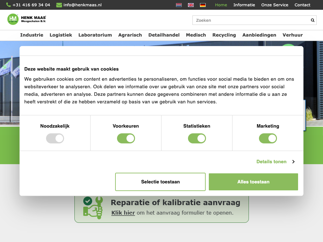Expand Details tonen in cookie dialog
323x242 pixels.
click(275, 162)
